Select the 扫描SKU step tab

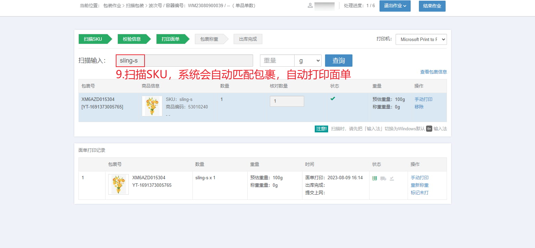95,39
